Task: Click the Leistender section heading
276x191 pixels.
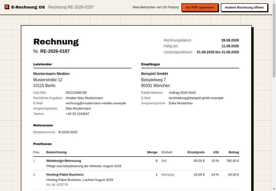Action: [x=43, y=64]
